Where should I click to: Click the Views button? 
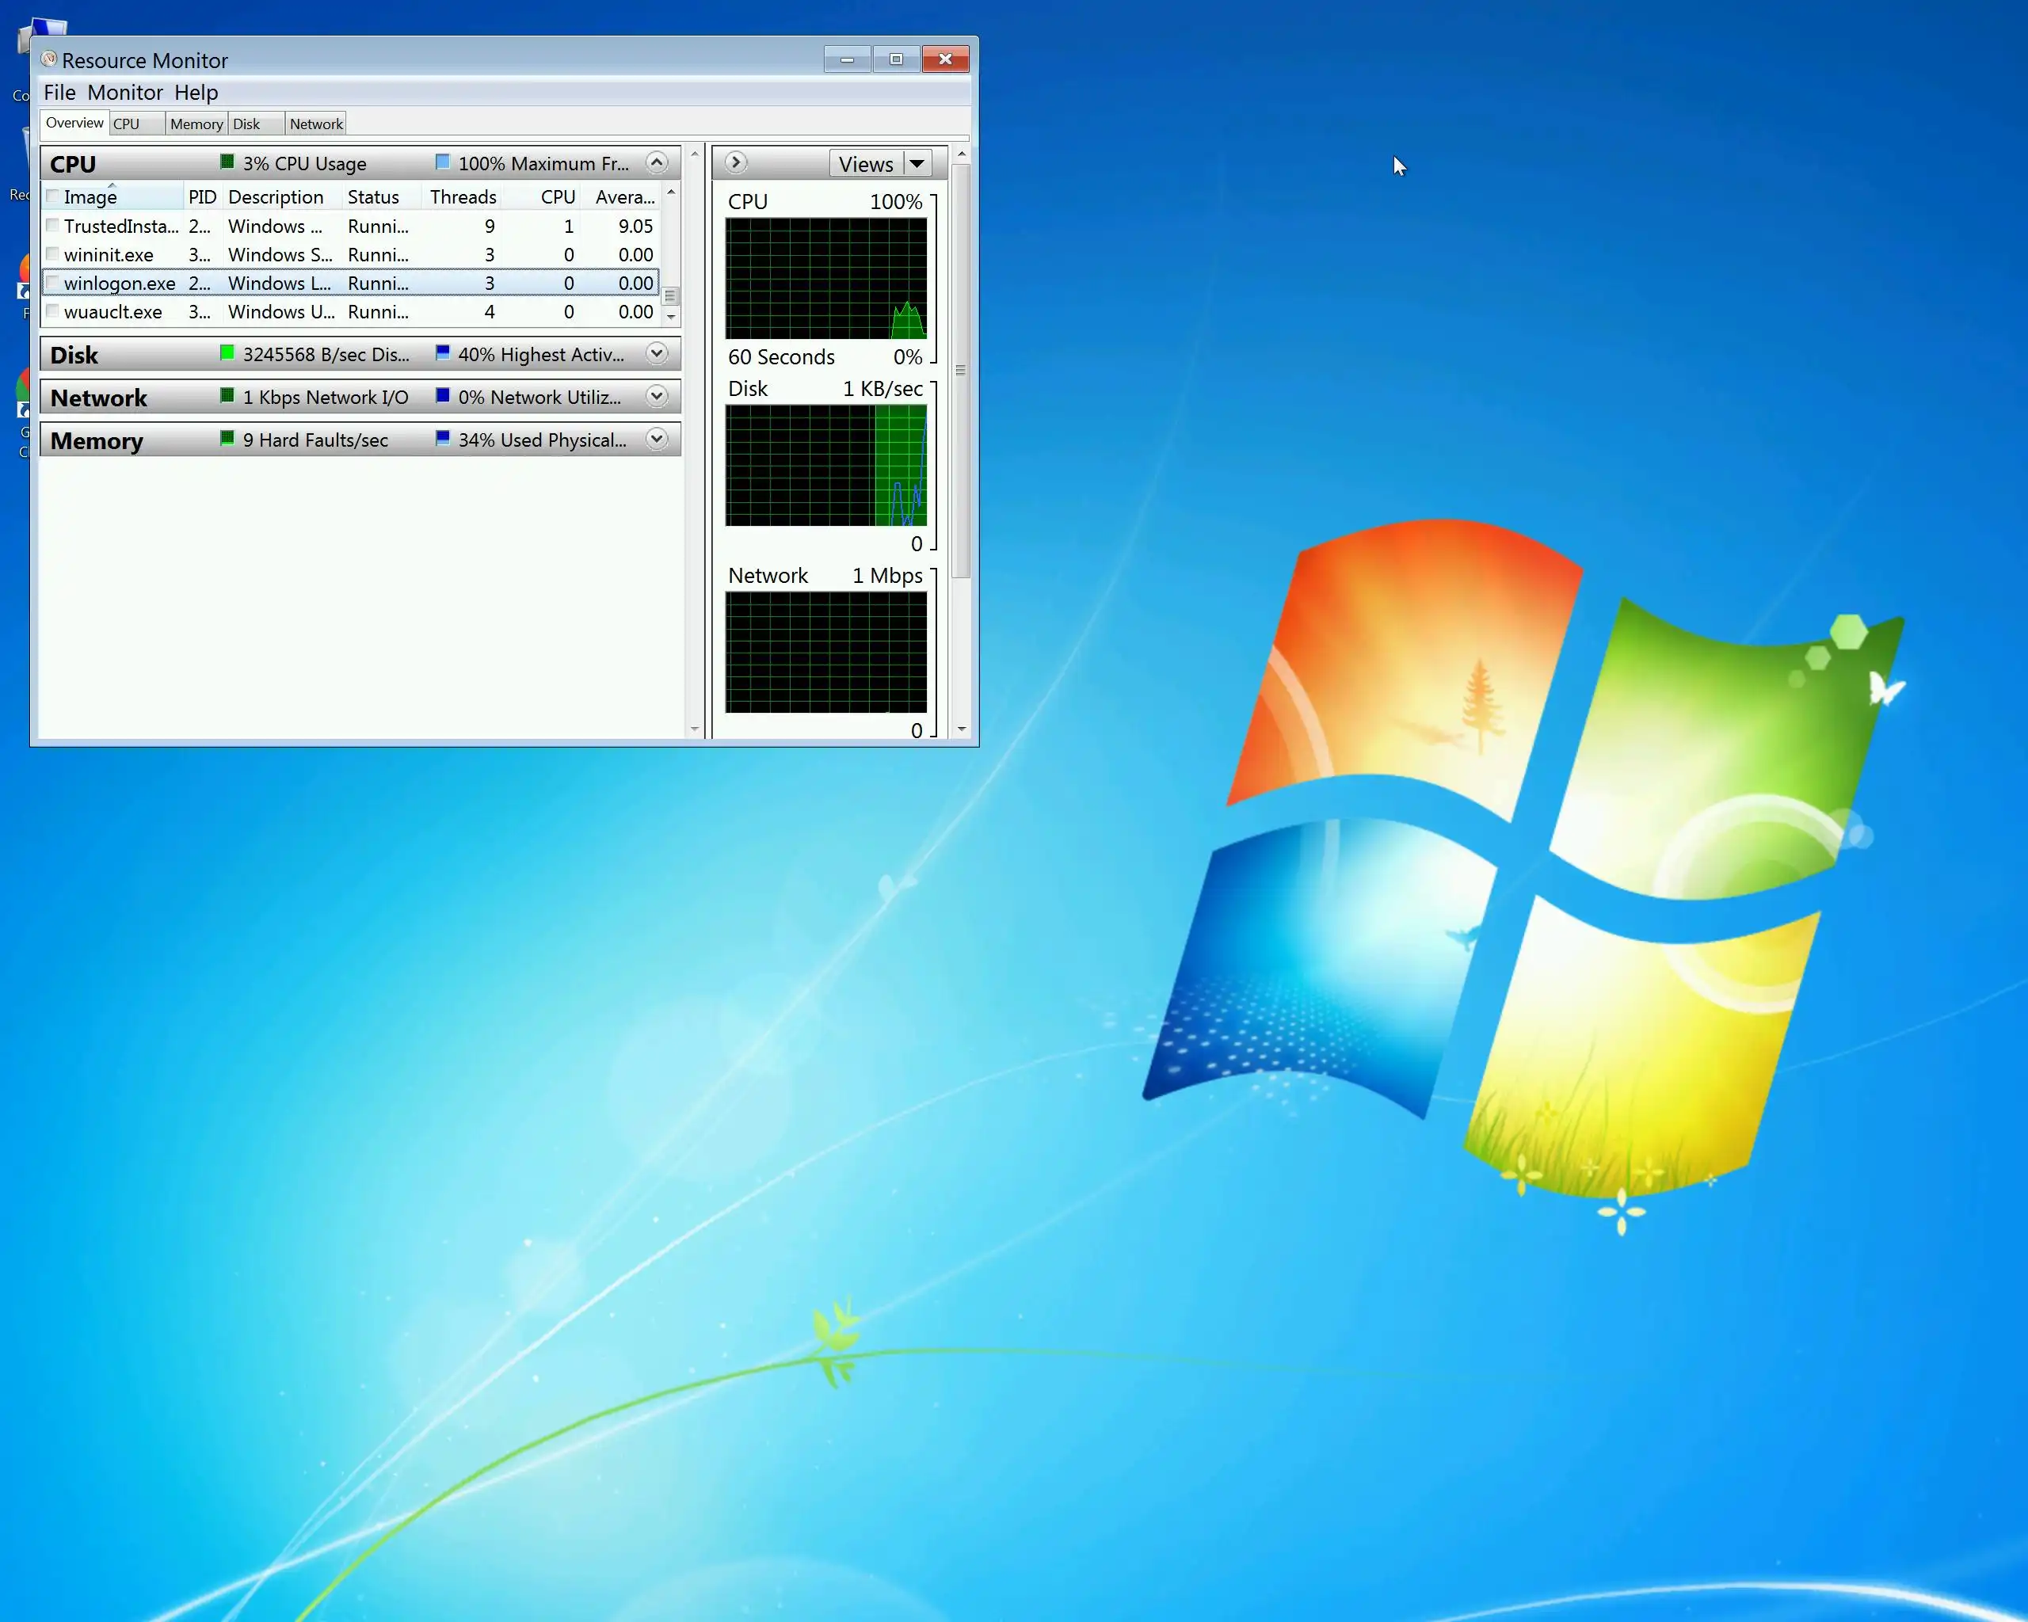(865, 164)
